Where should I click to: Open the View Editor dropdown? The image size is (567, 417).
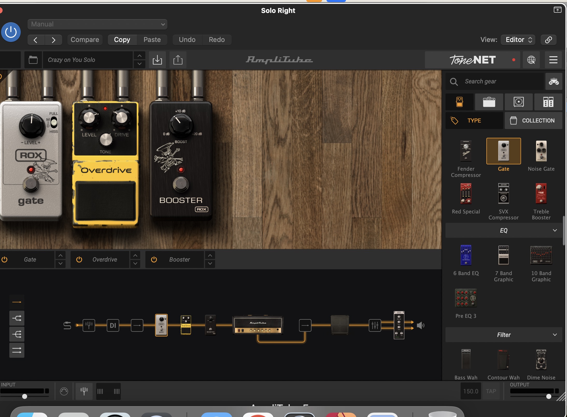518,40
